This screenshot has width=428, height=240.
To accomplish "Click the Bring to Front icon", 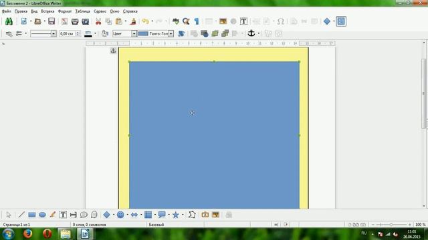I will point(215,33).
